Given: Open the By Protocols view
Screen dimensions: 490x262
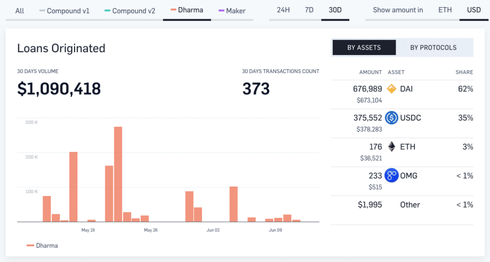Looking at the screenshot, I should click(433, 47).
